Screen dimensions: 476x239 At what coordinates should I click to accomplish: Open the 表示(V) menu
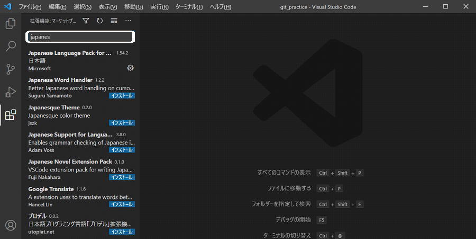point(108,7)
